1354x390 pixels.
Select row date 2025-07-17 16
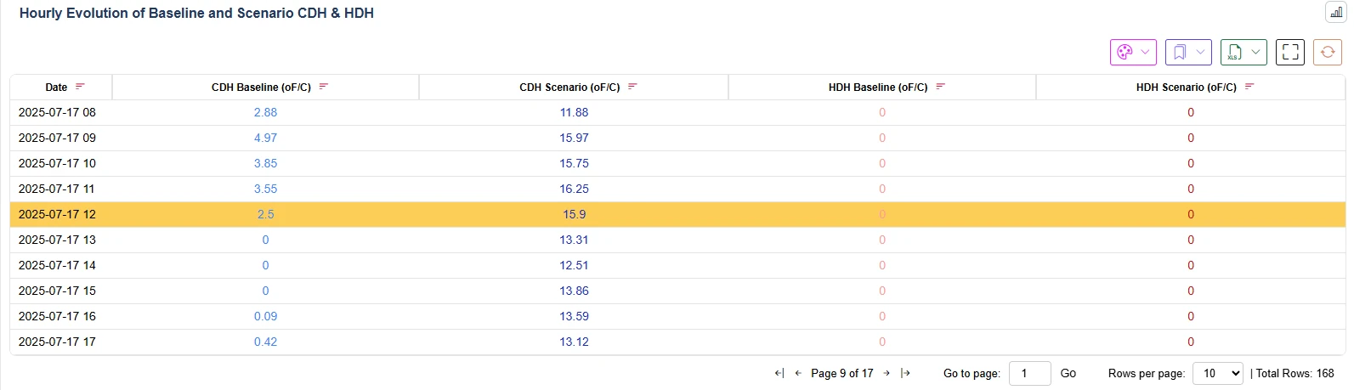tap(57, 316)
